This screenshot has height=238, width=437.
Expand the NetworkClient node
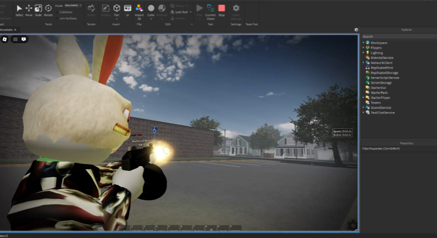[363, 63]
